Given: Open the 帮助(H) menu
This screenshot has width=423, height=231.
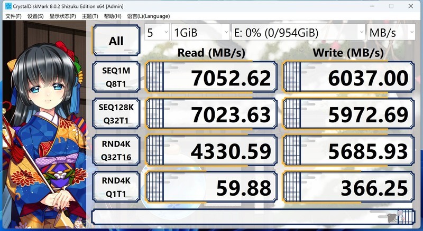Looking at the screenshot, I should [x=113, y=16].
